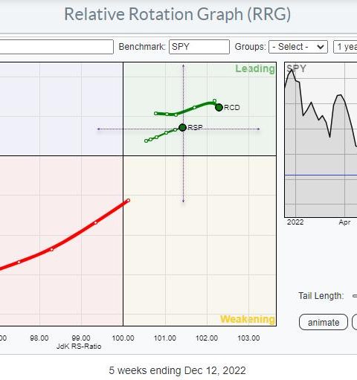The width and height of the screenshot is (357, 380).
Task: Click the chevron arrow of Groups dropdown
Action: click(321, 47)
